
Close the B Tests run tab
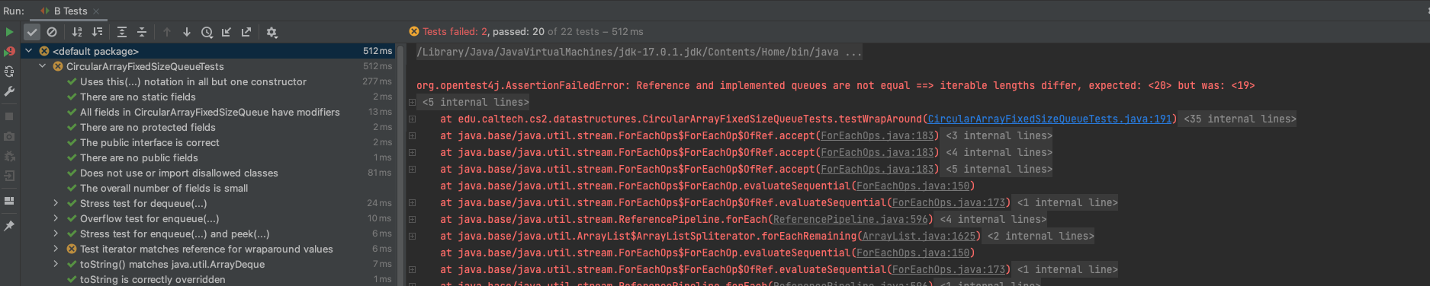point(96,11)
